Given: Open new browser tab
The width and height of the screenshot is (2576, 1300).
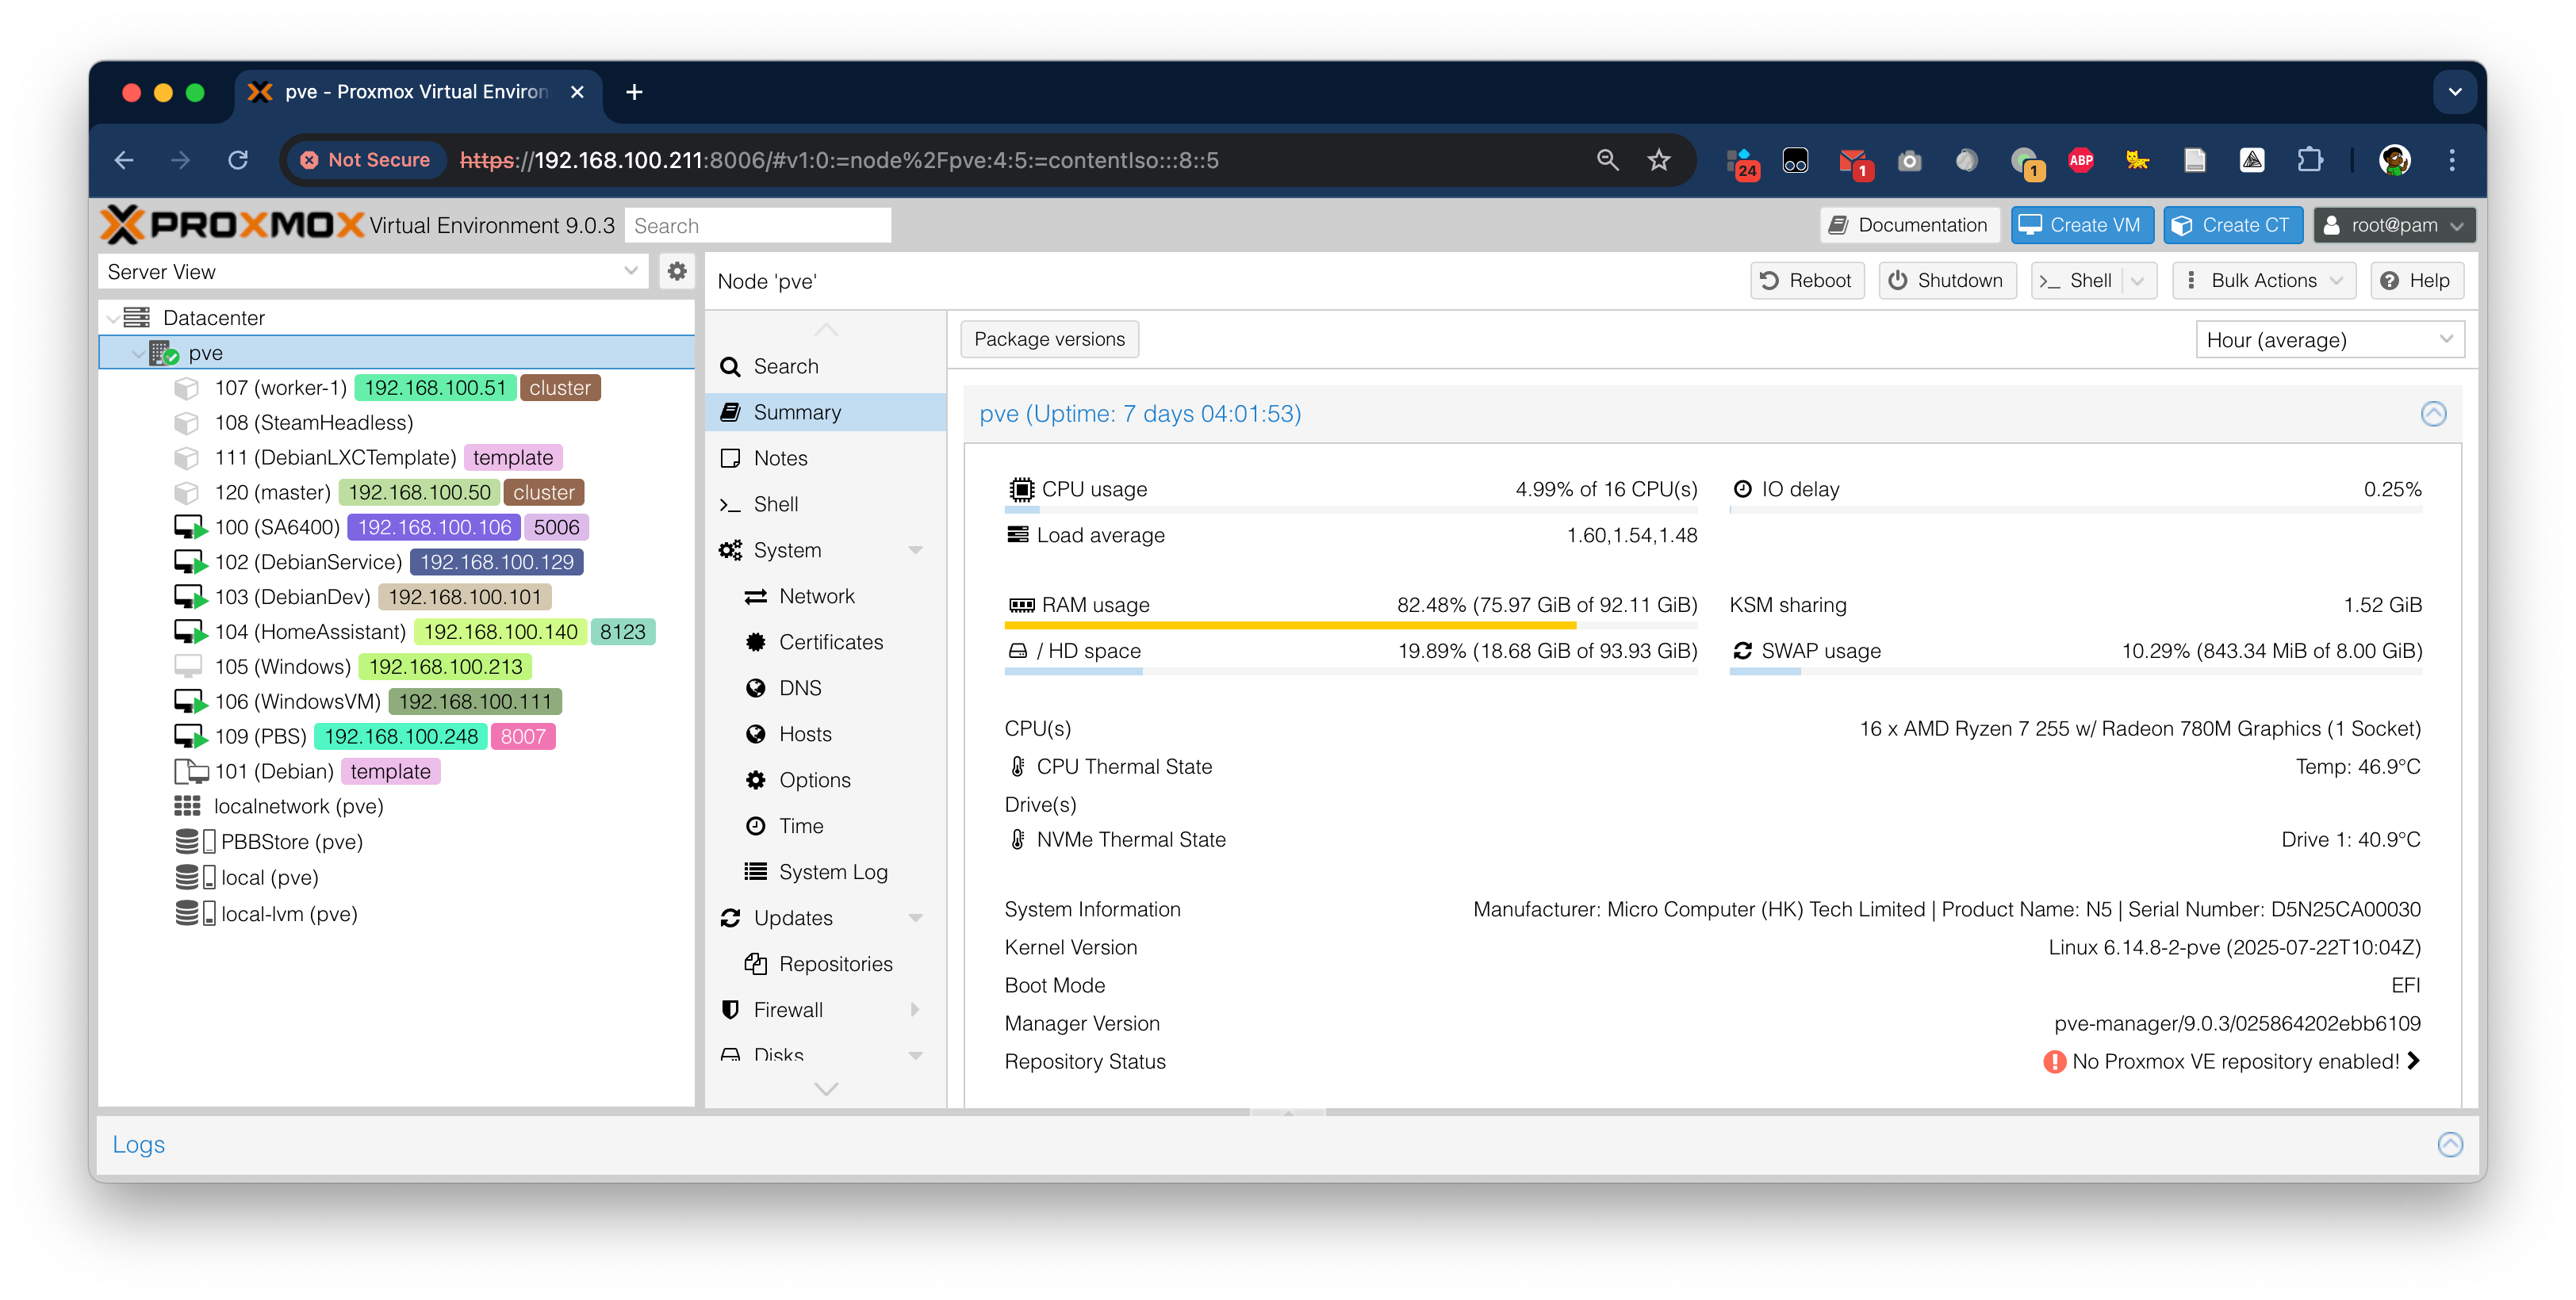Looking at the screenshot, I should 634,92.
